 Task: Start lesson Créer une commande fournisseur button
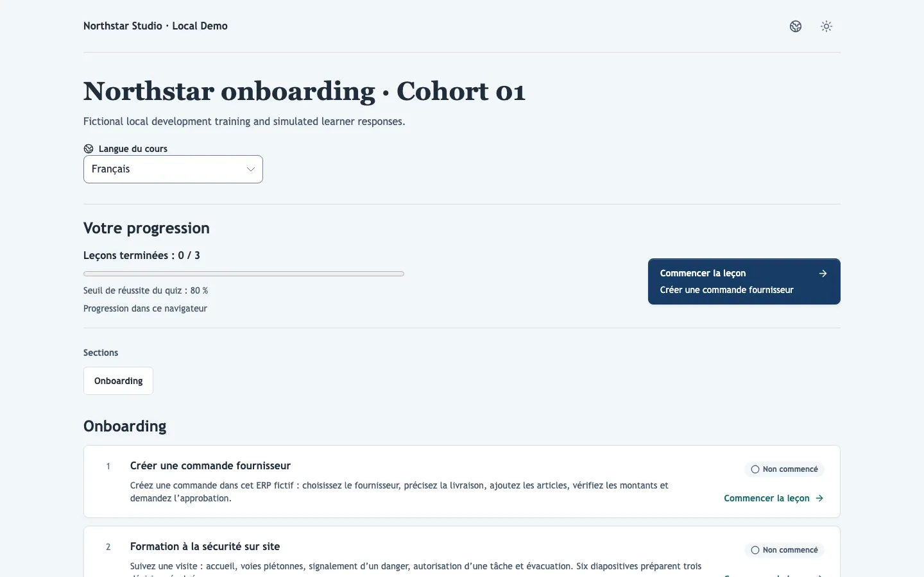coord(744,281)
